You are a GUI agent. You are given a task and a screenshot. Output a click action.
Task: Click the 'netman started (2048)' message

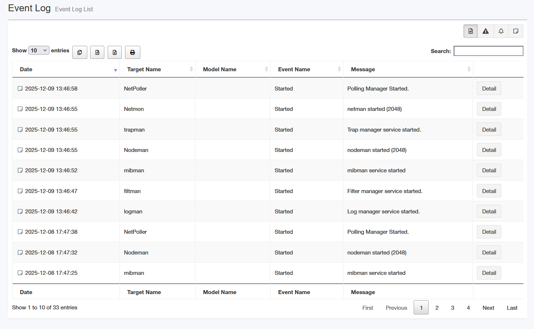click(x=374, y=109)
